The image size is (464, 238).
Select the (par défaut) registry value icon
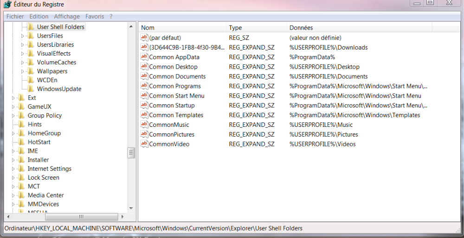[144, 38]
